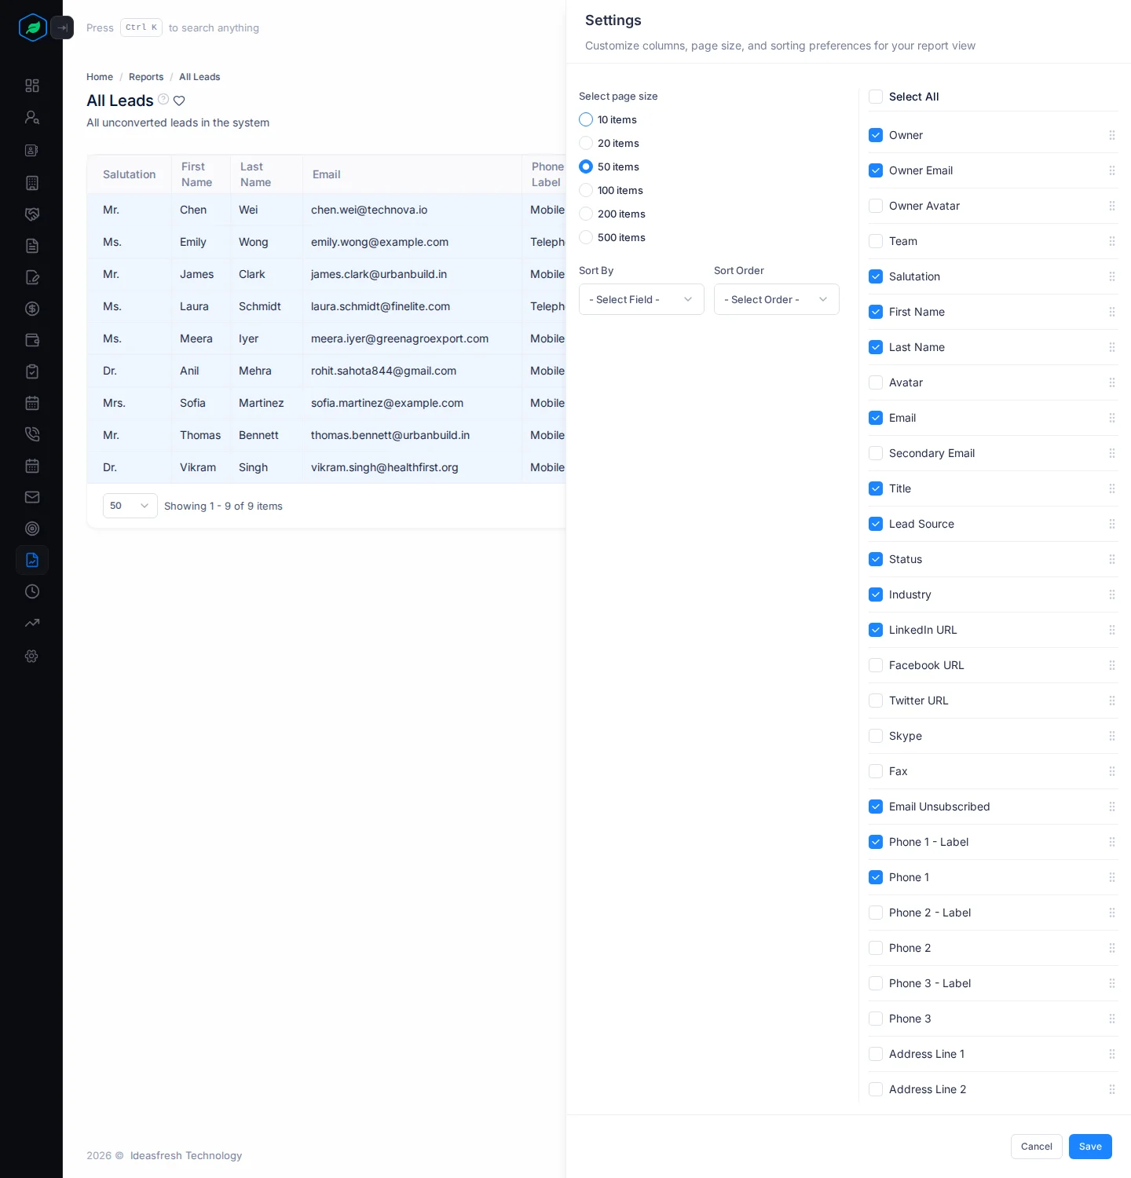Disable the LinkedIn URL column
Image resolution: width=1131 pixels, height=1178 pixels.
click(x=876, y=630)
